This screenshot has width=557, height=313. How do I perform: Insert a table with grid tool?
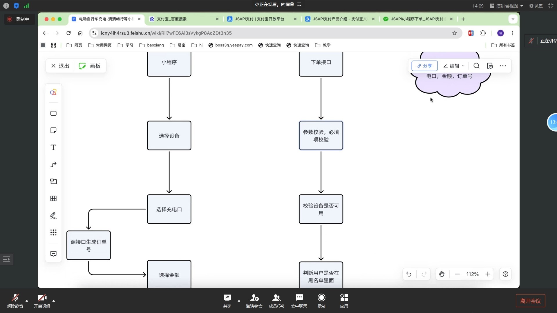tap(53, 199)
